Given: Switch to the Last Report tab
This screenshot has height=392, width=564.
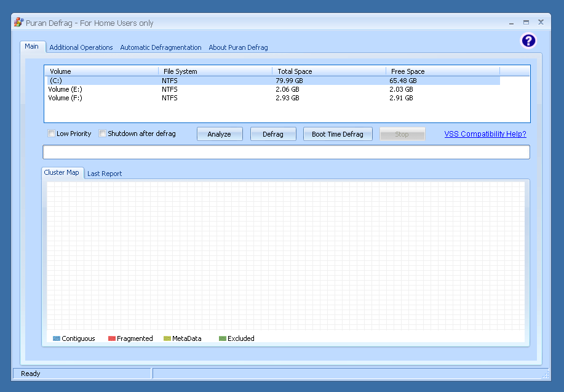Looking at the screenshot, I should 105,174.
